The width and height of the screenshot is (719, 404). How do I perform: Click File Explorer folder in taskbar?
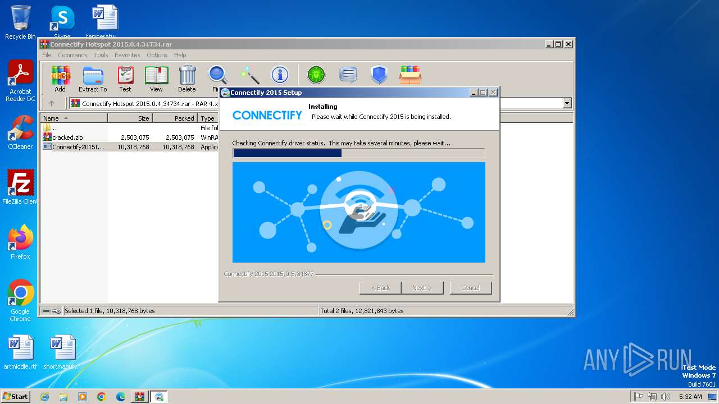(63, 397)
